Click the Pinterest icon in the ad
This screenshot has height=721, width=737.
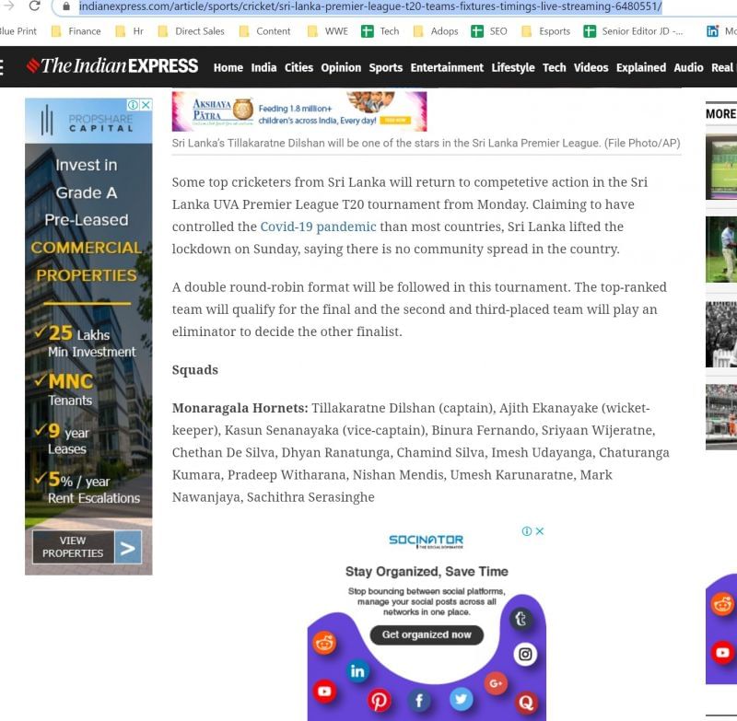tap(380, 701)
